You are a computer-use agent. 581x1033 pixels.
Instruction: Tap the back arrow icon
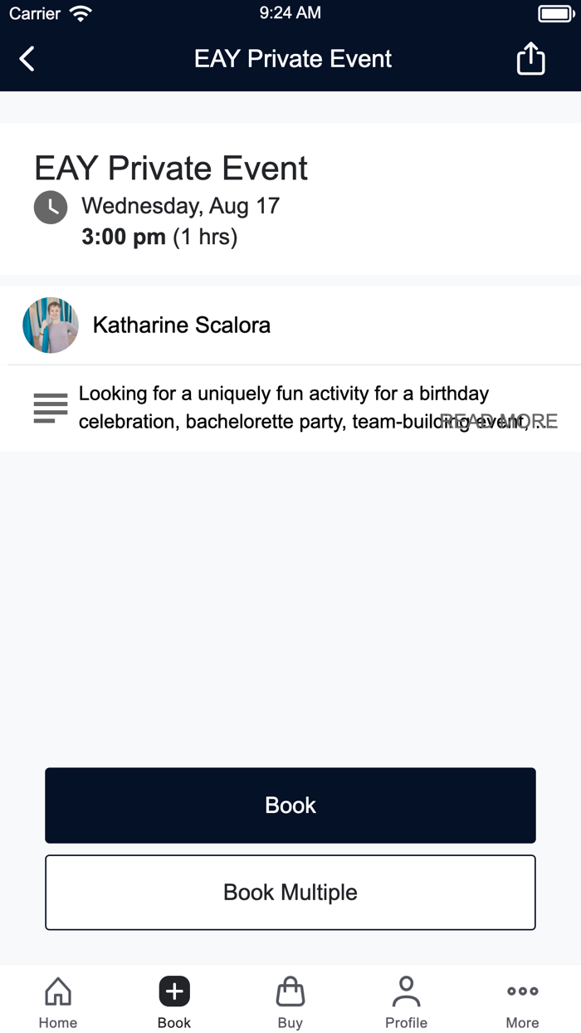tap(27, 59)
